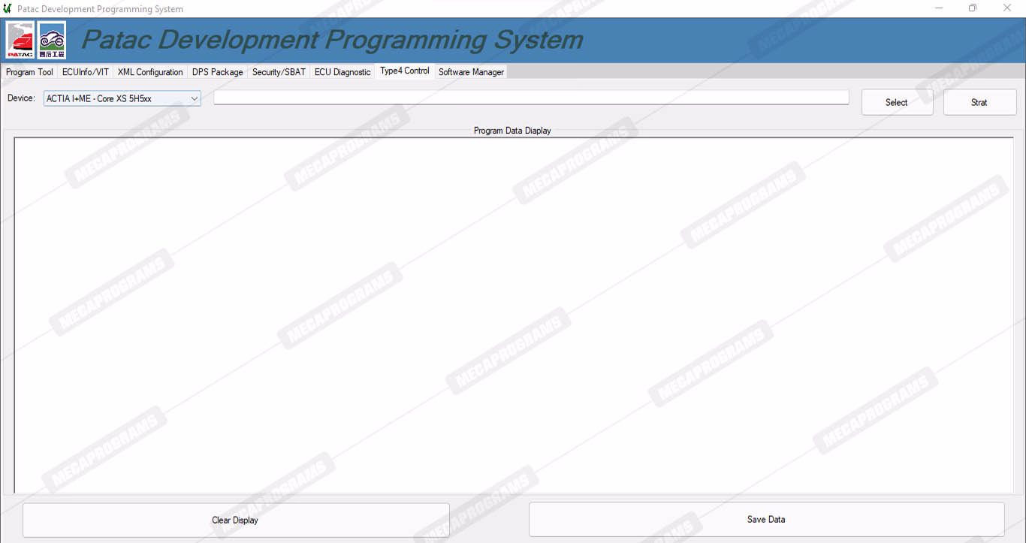Click the Clear Display button
Viewport: 1026px width, 543px height.
(236, 520)
